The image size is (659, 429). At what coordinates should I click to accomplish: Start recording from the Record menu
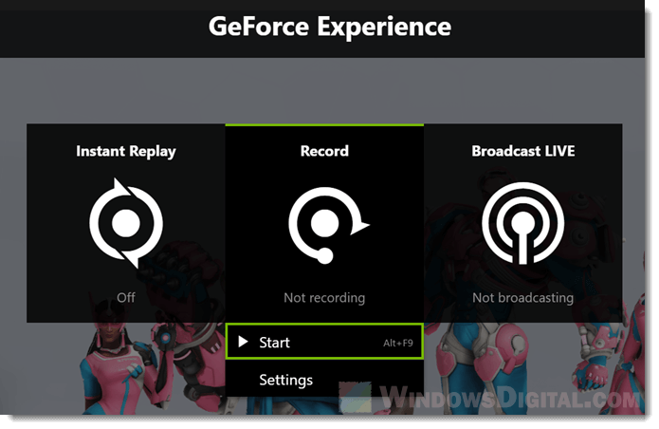[x=324, y=342]
